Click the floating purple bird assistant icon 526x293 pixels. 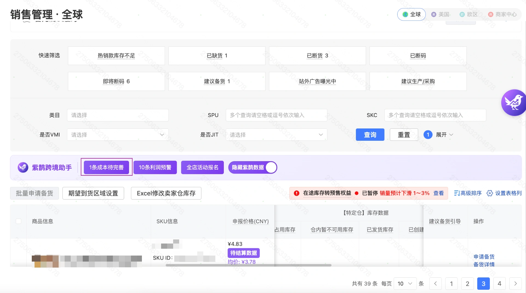(x=514, y=103)
